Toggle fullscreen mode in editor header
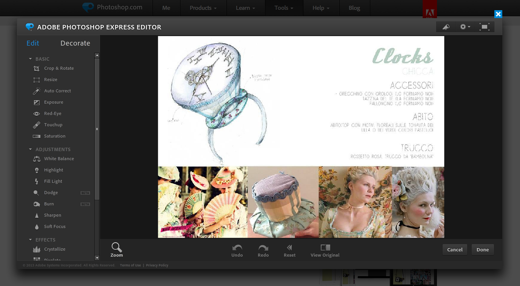The width and height of the screenshot is (520, 286). [485, 27]
